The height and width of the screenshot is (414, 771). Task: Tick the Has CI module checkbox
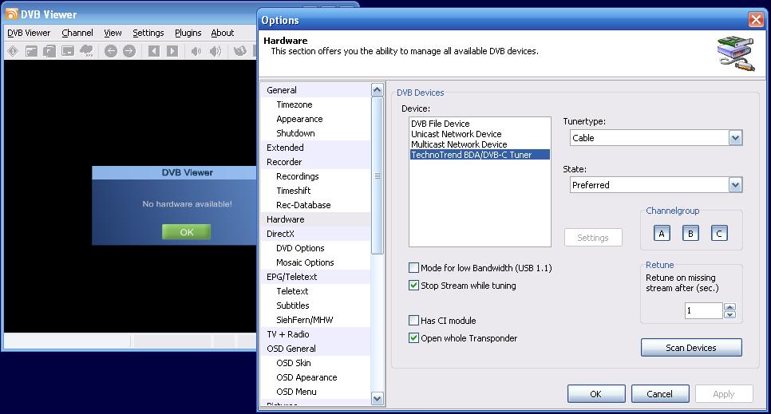coord(413,321)
